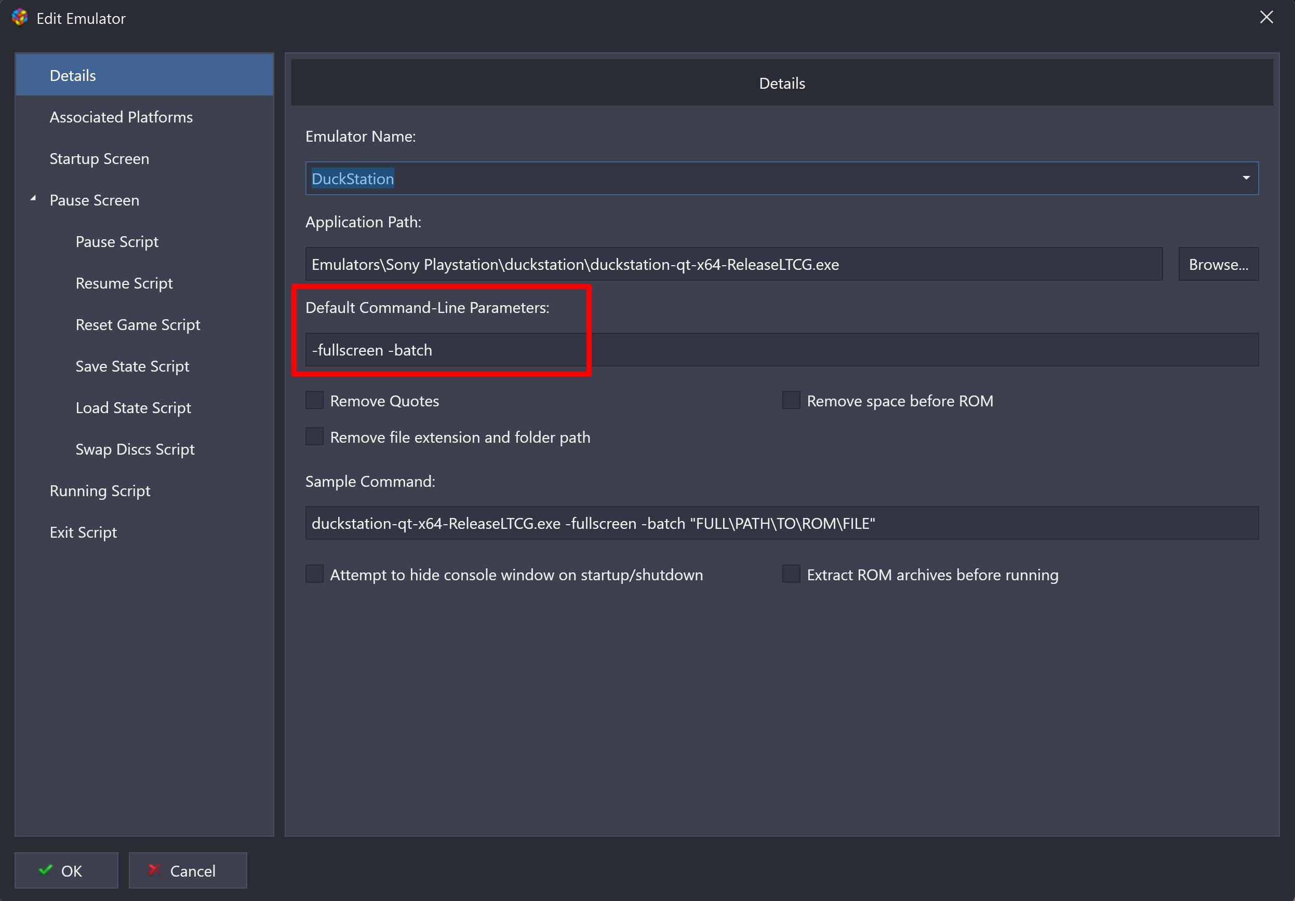This screenshot has height=901, width=1295.
Task: Click the Sample Command text field
Action: (782, 524)
